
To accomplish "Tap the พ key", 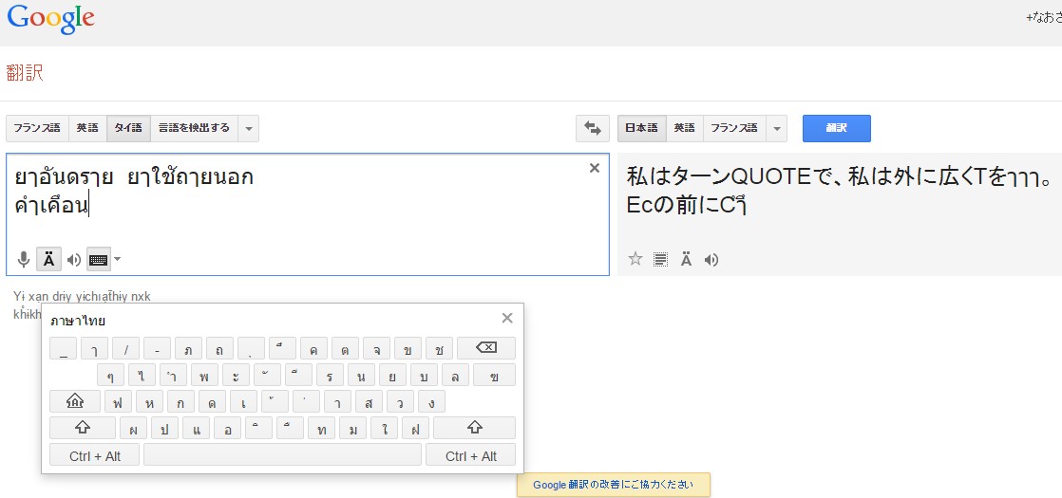I will [204, 375].
